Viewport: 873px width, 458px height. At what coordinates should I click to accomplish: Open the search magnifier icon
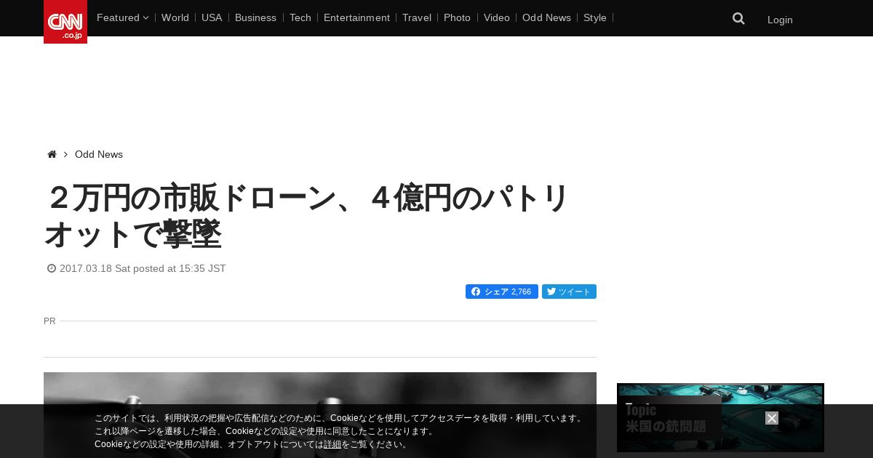[738, 19]
